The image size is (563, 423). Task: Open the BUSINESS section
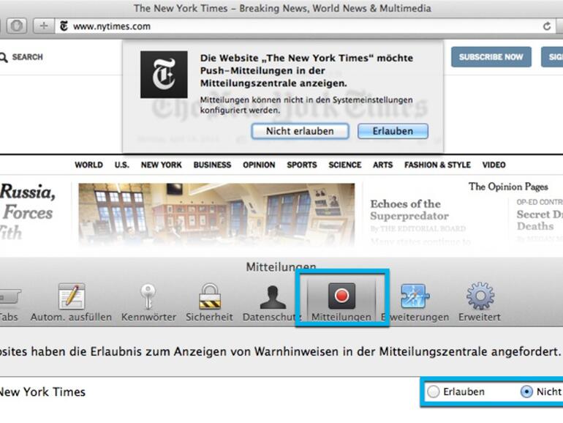[212, 165]
